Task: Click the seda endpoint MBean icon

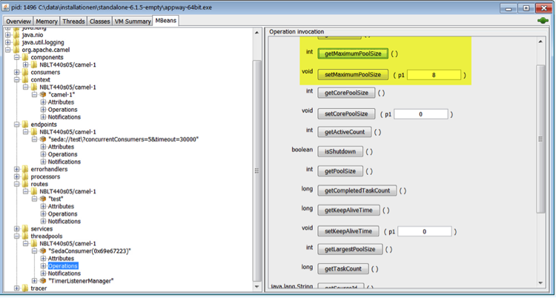Action: point(43,139)
